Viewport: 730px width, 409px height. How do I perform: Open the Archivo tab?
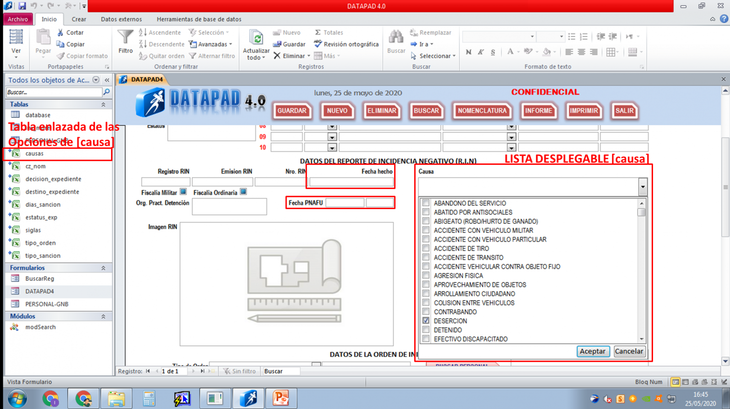pos(18,19)
